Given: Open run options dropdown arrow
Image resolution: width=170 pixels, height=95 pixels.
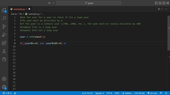Looking at the screenshot, I should [x=162, y=9].
